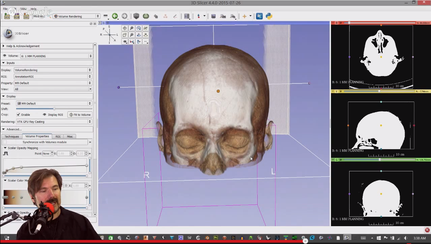Click the red slice offset slider

[380, 23]
